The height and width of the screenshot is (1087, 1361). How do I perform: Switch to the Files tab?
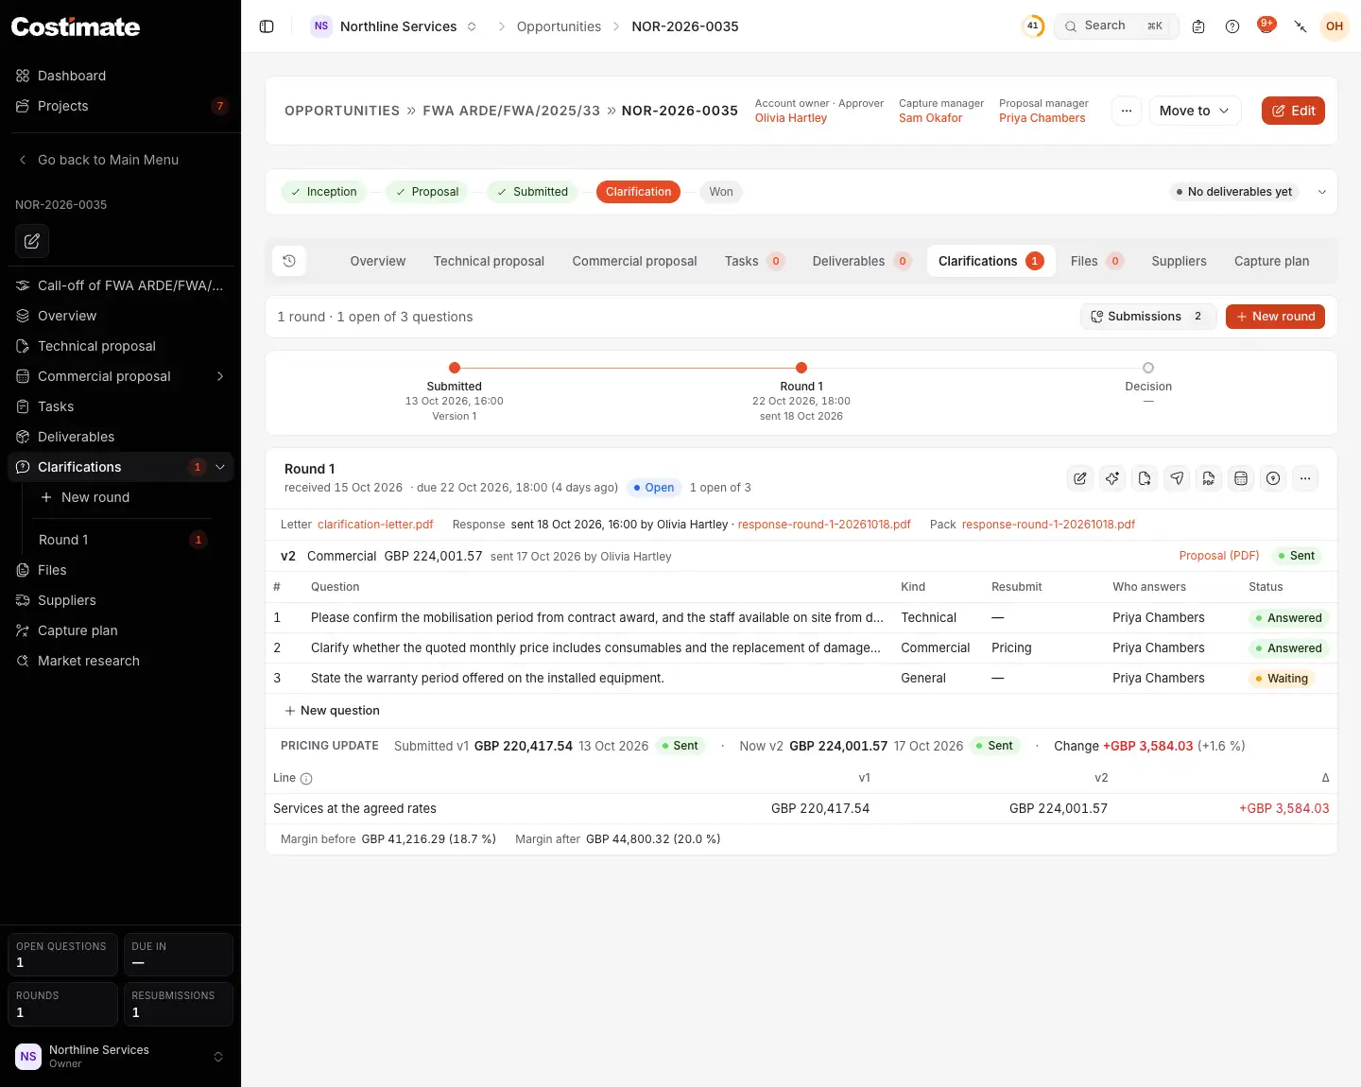(x=1096, y=261)
